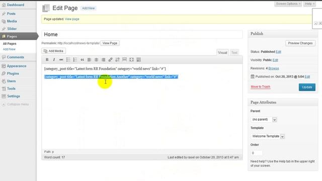The image size is (322, 181).
Task: Click Preview Changes button
Action: (x=300, y=43)
